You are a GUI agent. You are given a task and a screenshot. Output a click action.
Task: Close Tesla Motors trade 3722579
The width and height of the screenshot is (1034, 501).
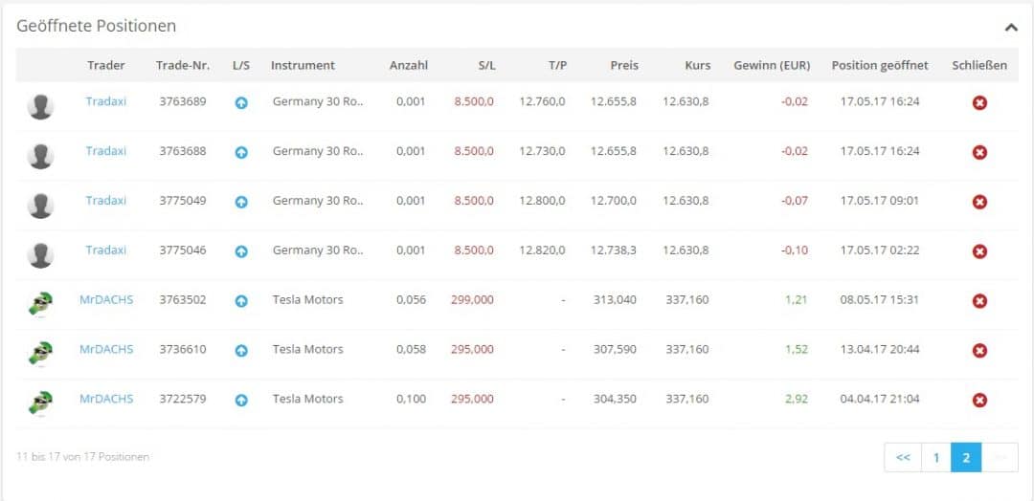click(979, 400)
